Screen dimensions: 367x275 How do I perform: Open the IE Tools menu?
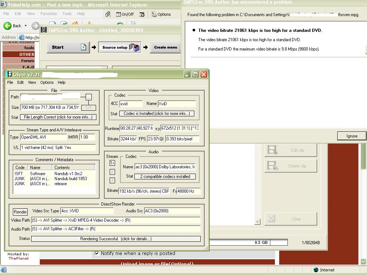(67, 14)
